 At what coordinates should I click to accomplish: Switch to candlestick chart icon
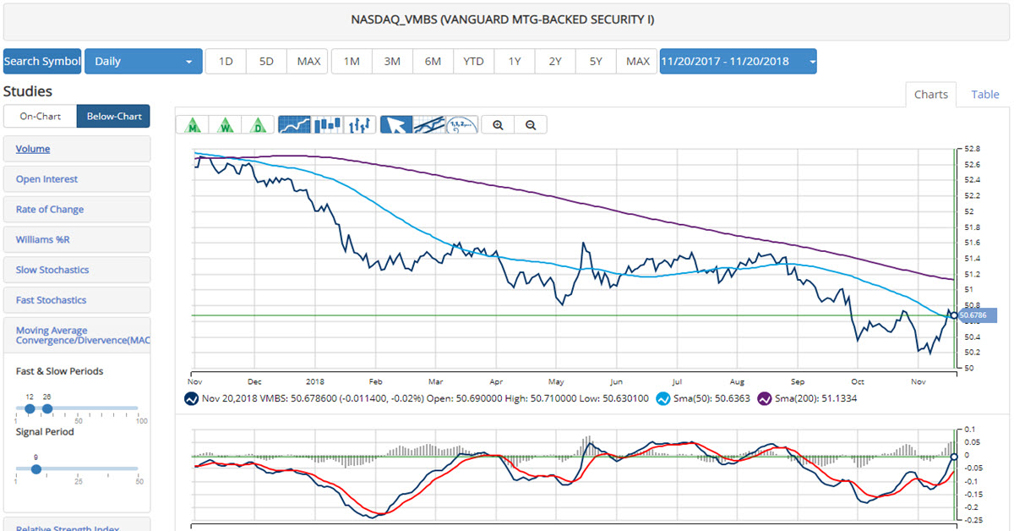click(327, 125)
